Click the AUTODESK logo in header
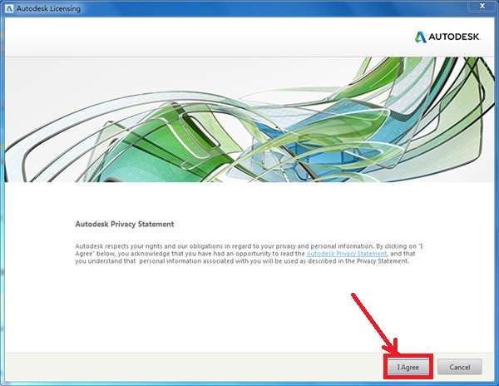This screenshot has width=499, height=386. click(447, 37)
